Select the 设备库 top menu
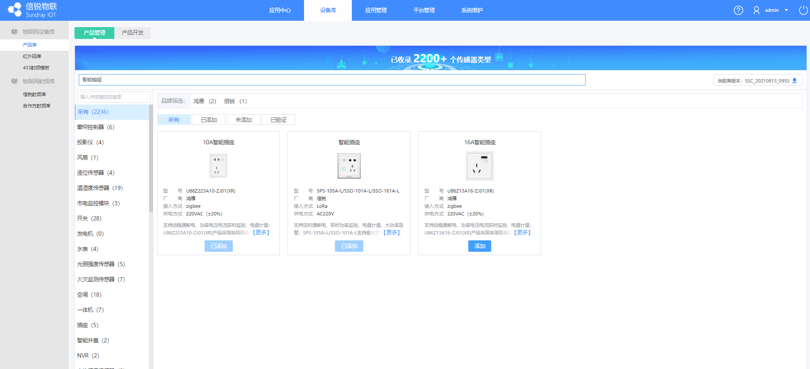This screenshot has width=810, height=369. tap(328, 10)
